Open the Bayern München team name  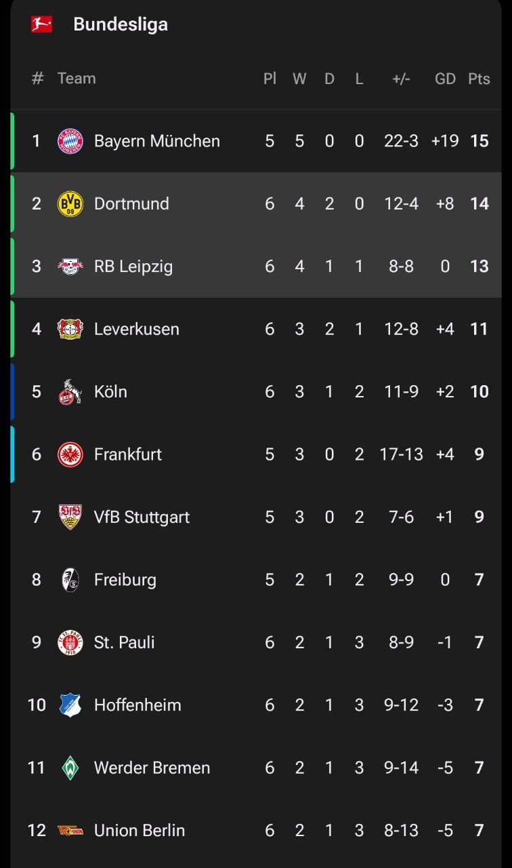coord(157,141)
